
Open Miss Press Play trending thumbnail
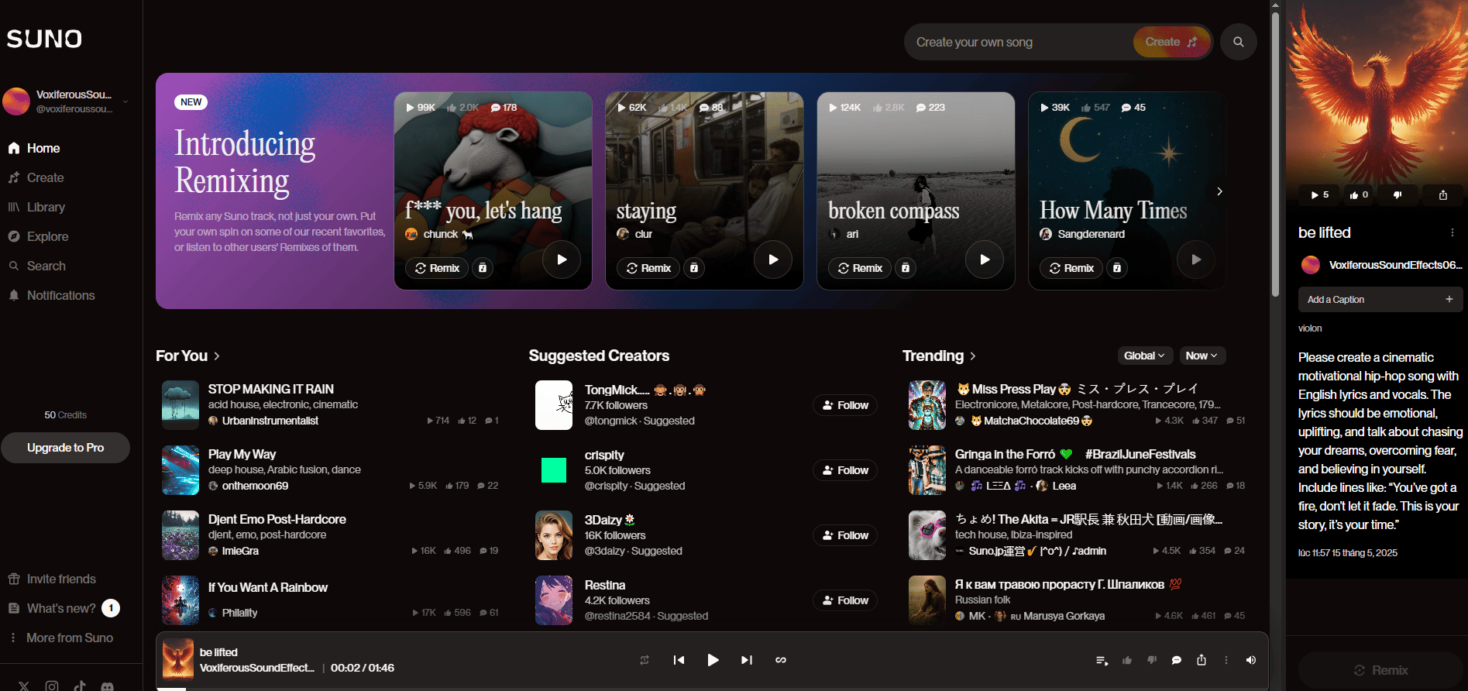point(927,405)
